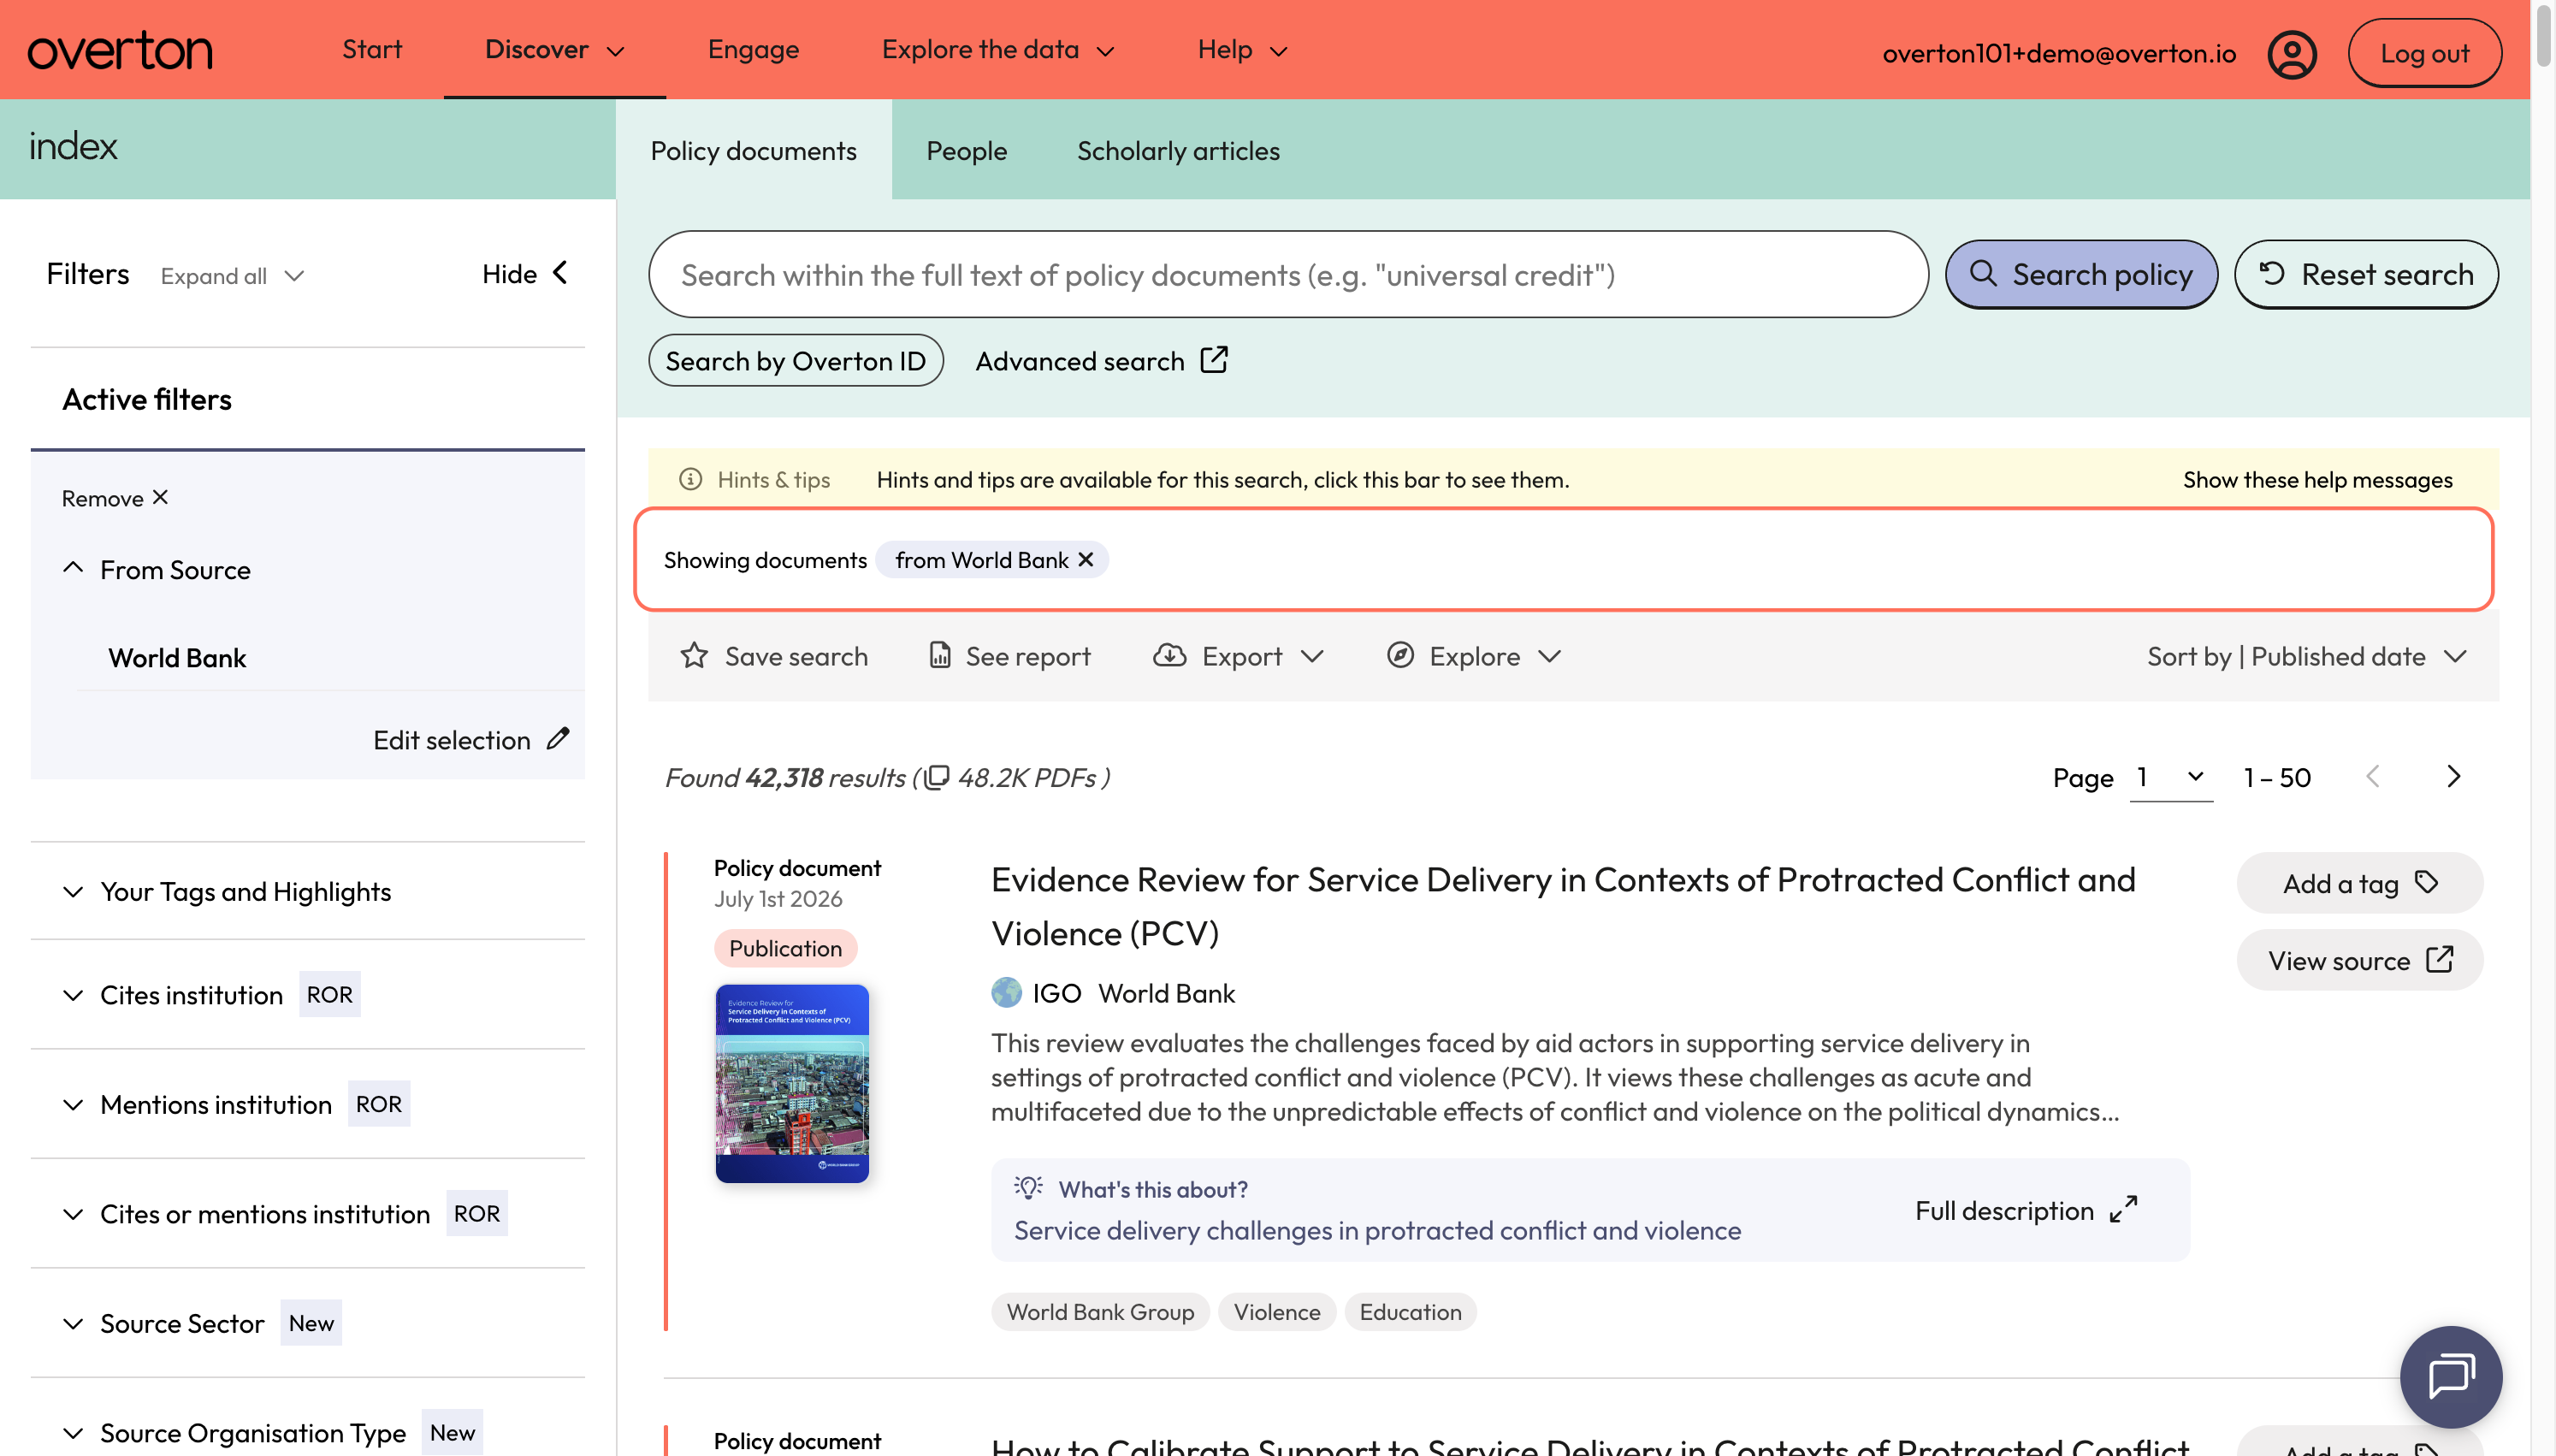This screenshot has width=2556, height=1456.
Task: Open the Page number dropdown
Action: tap(2170, 777)
